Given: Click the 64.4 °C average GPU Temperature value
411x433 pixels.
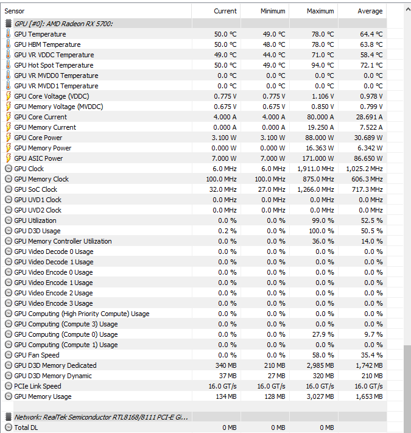Looking at the screenshot, I should [x=371, y=34].
